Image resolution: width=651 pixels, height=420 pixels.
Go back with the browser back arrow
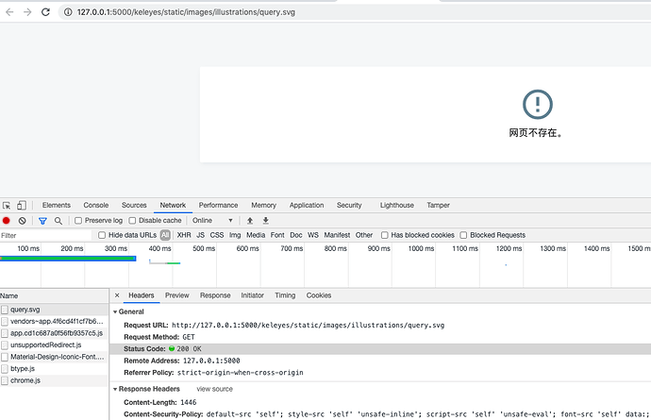coord(9,12)
